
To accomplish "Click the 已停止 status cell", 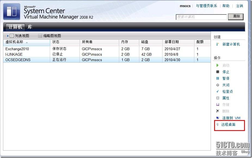I will pyautogui.click(x=57, y=54).
